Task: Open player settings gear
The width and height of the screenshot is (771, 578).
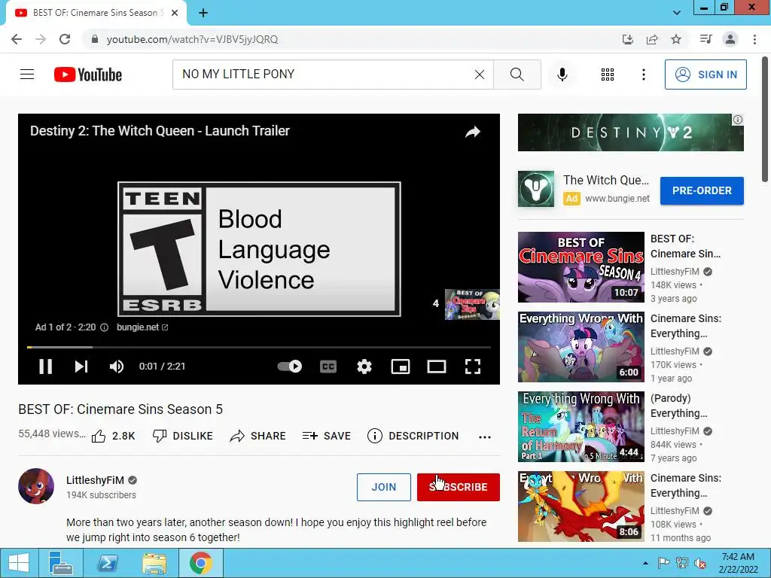Action: click(x=364, y=367)
